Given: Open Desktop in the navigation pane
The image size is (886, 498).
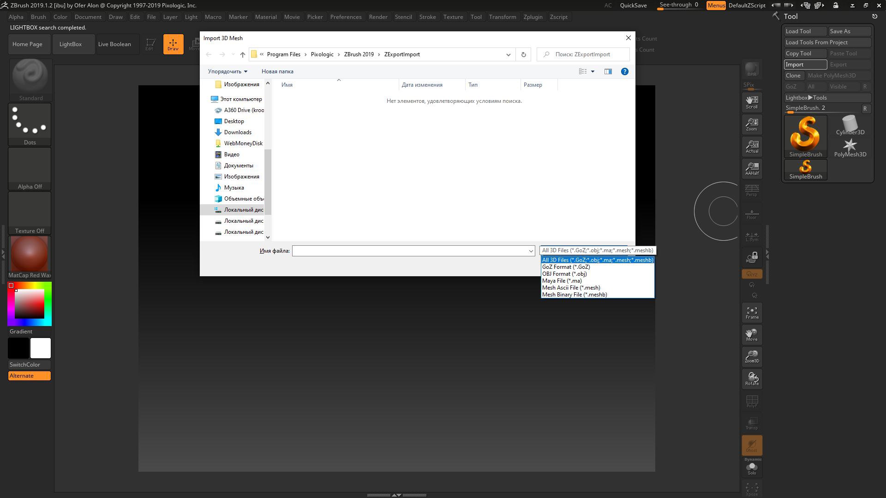Looking at the screenshot, I should coord(234,121).
